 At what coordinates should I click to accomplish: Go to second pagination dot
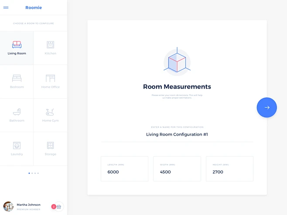[x=32, y=173]
